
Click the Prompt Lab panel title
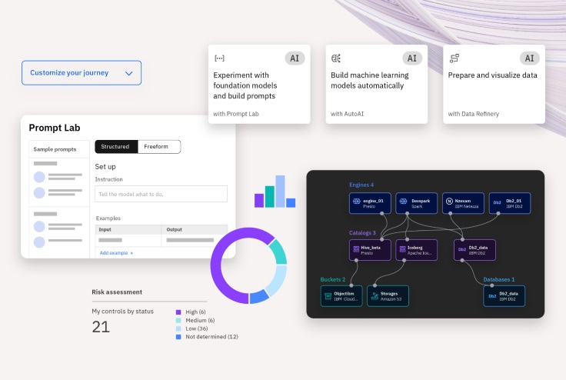pyautogui.click(x=55, y=128)
